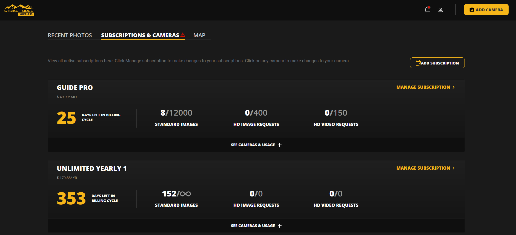The image size is (516, 235).
Task: Open Manage Subscription for Unlimited Yearly 1
Action: point(423,168)
